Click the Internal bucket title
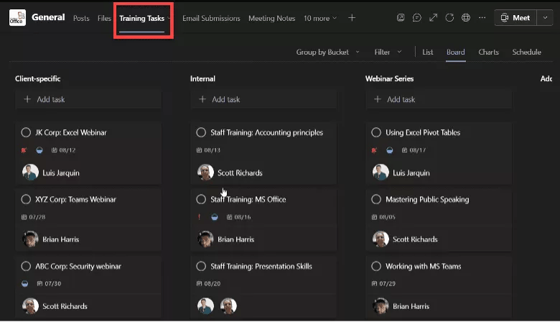 tap(202, 78)
